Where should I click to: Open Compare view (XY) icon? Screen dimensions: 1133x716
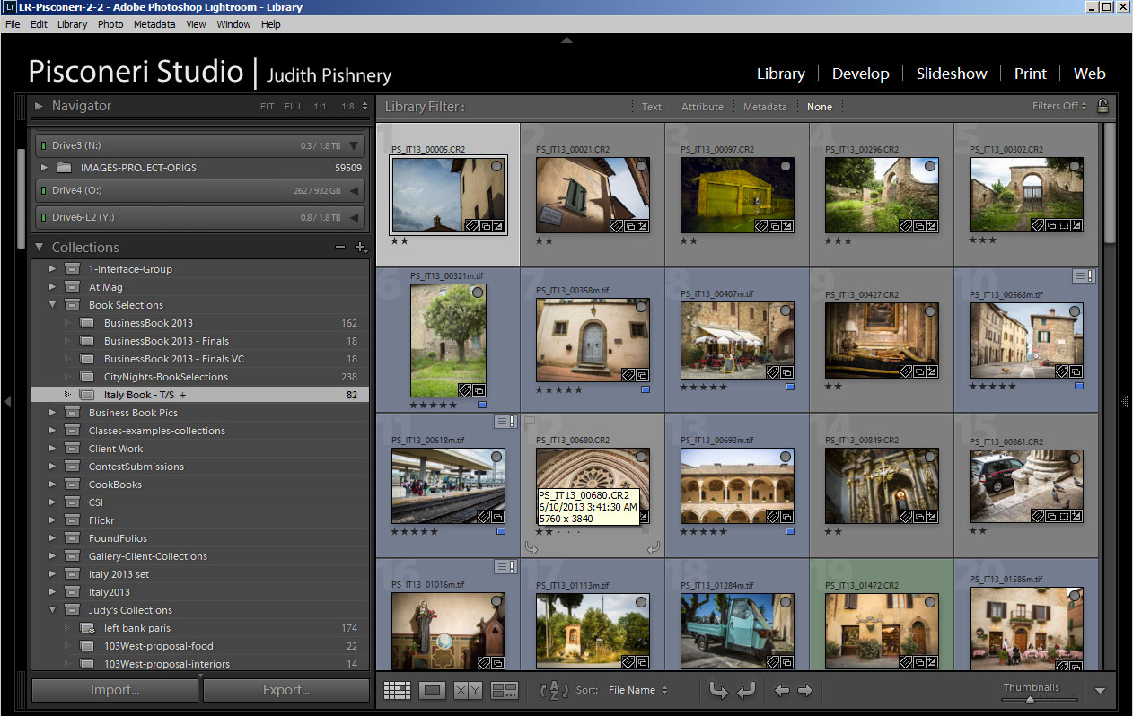point(468,690)
